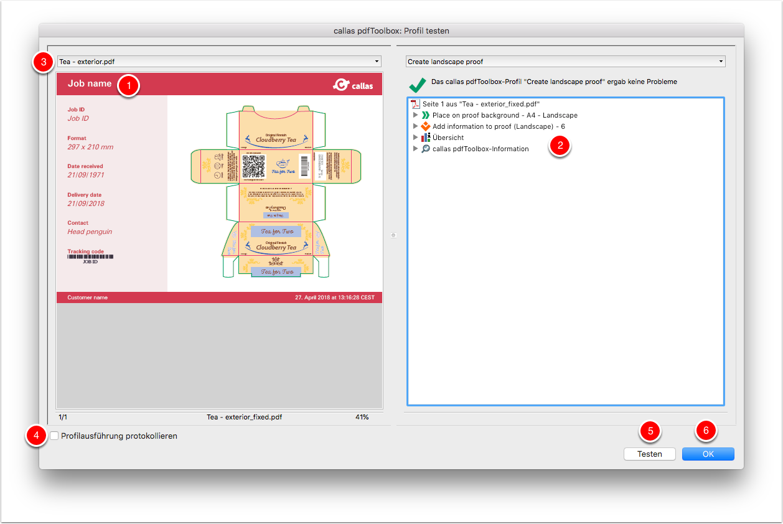The height and width of the screenshot is (524, 783).
Task: Expand the Add information to proof (Landscape) entry
Action: [415, 126]
